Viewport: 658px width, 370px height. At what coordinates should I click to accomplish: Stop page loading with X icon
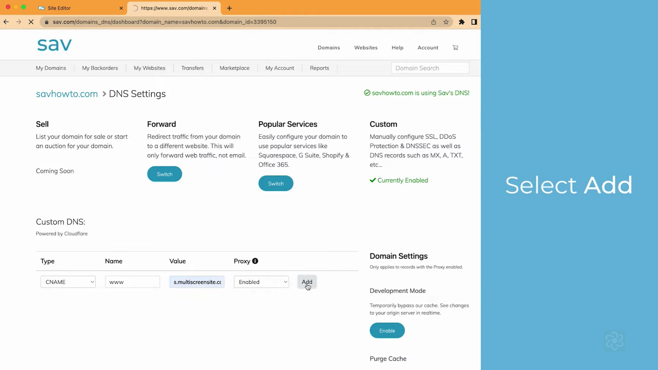tap(31, 22)
